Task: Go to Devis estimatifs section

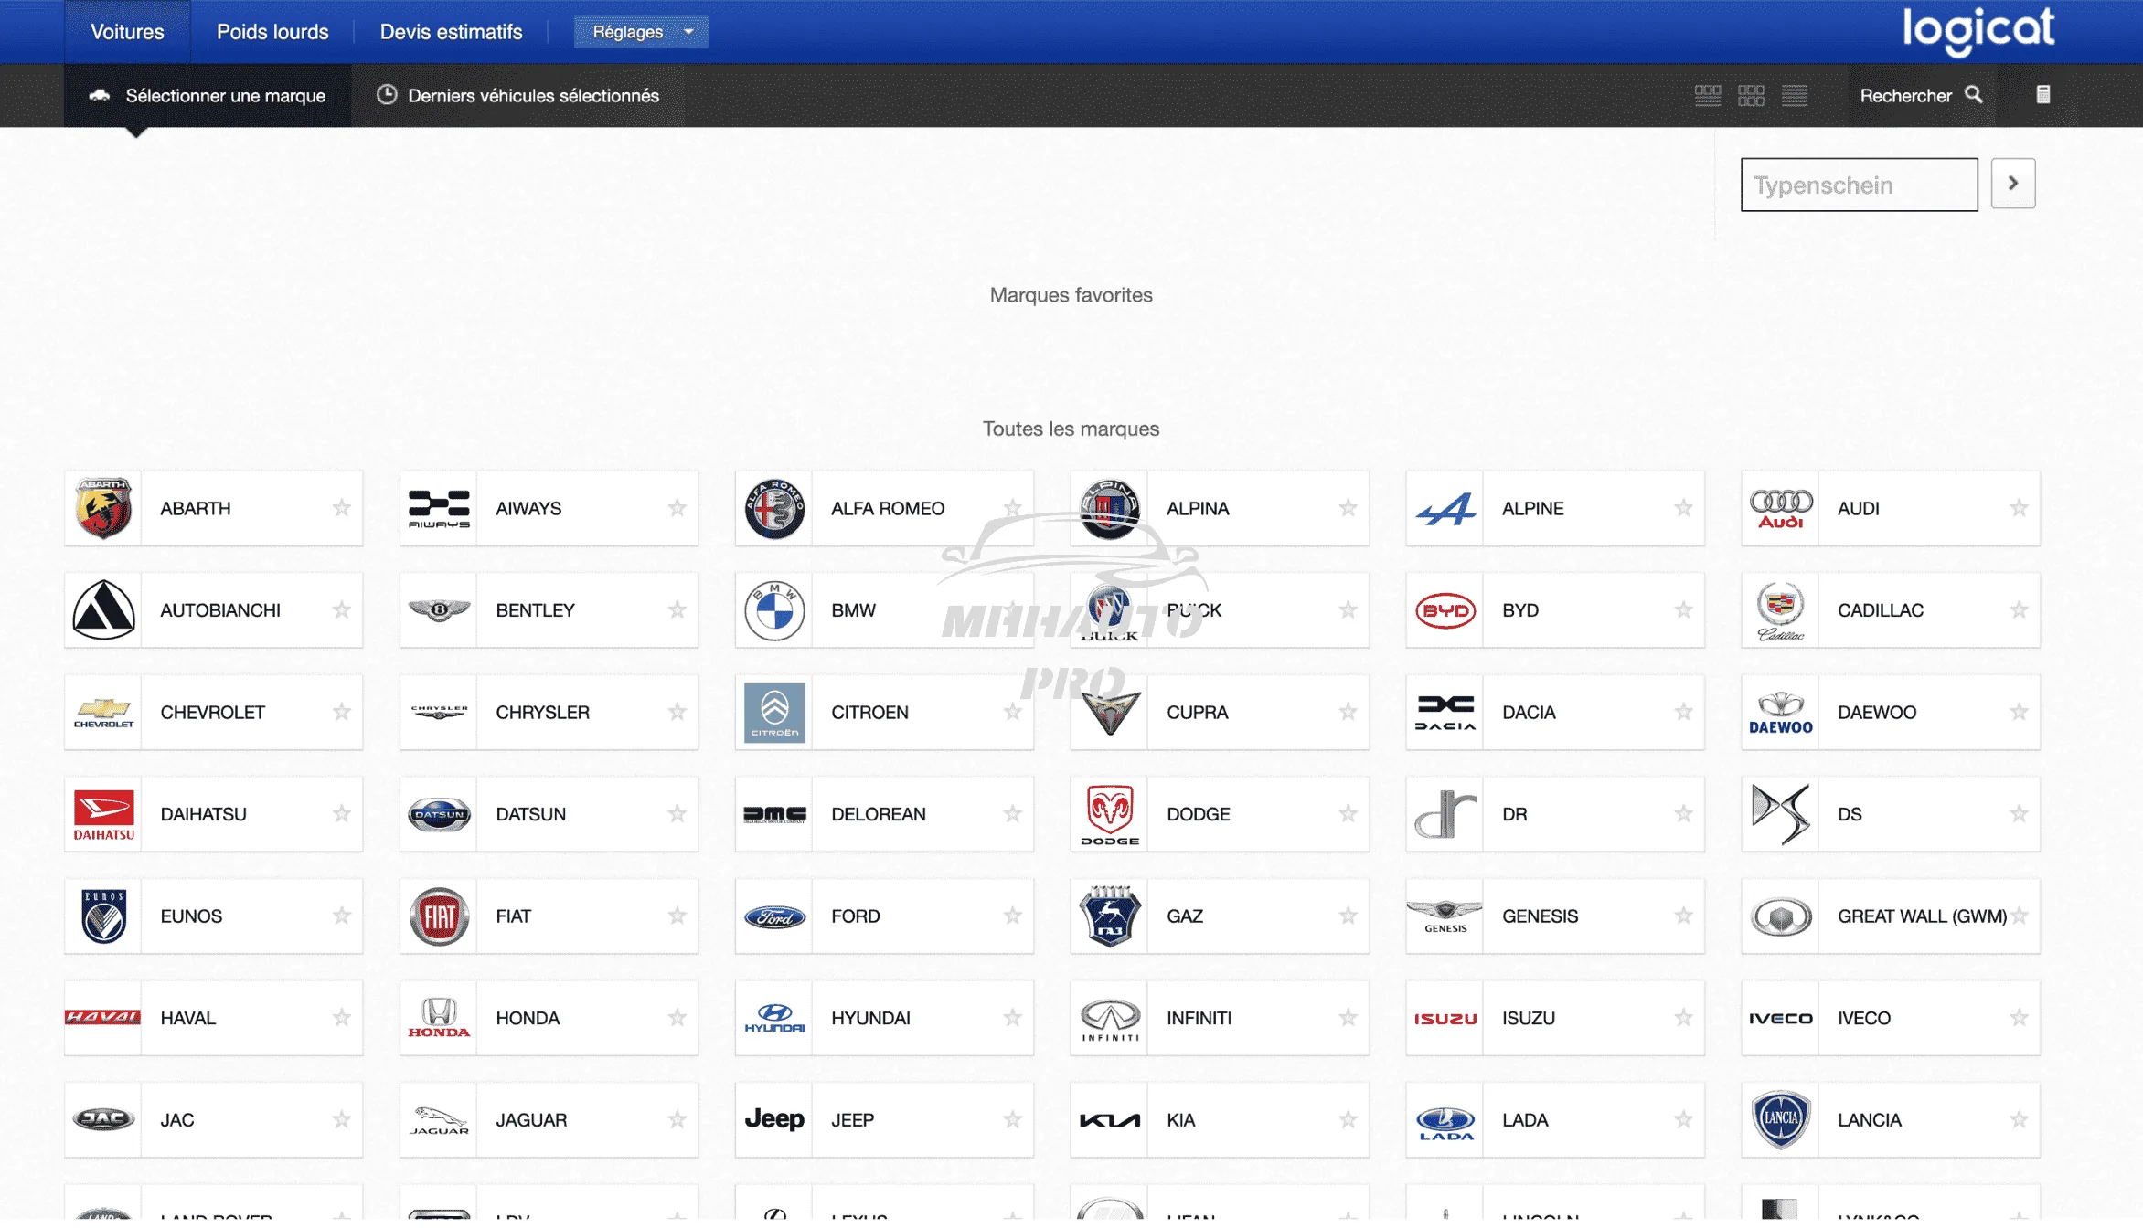Action: (451, 32)
